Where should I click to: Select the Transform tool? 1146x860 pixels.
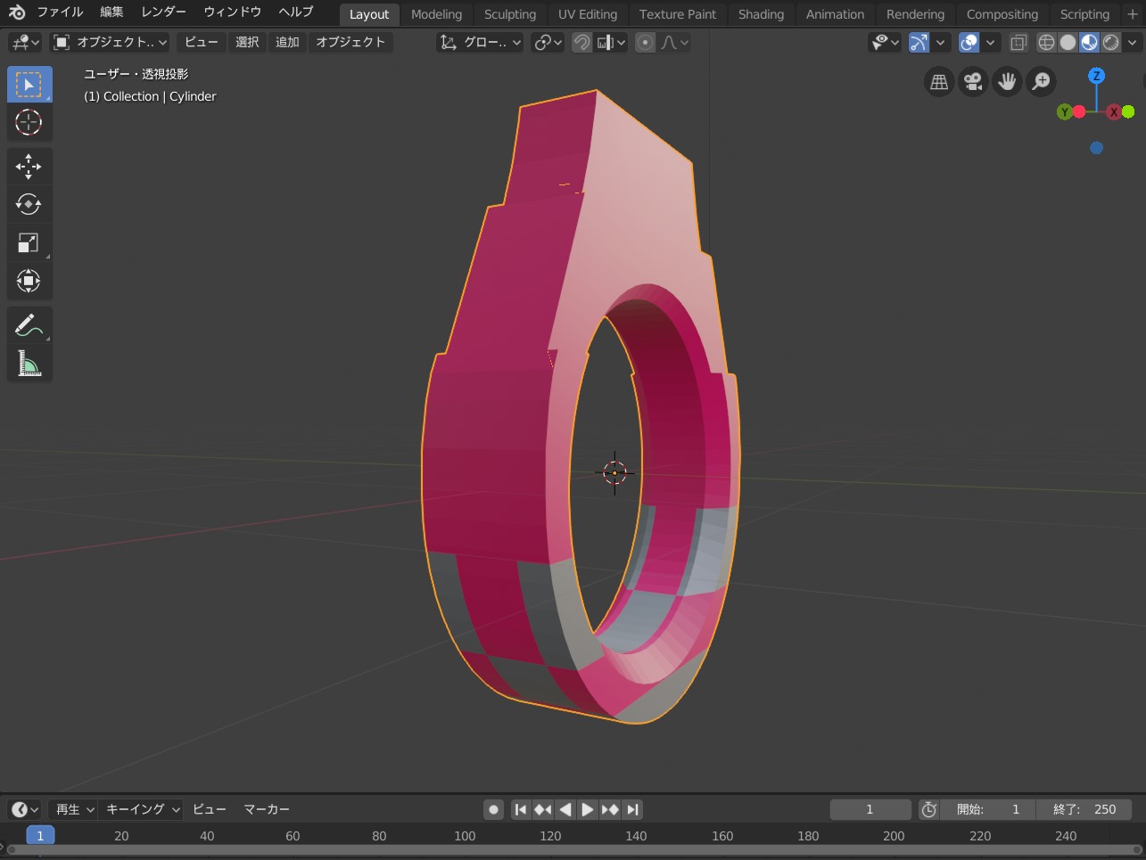click(29, 282)
